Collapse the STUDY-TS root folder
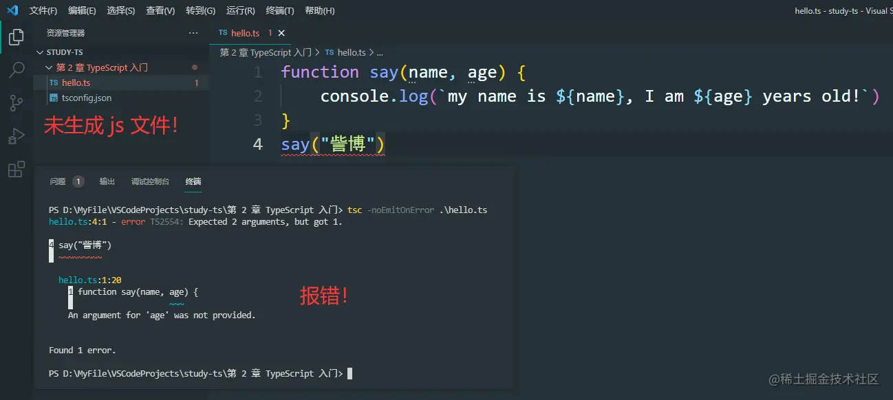893x400 pixels. [x=121, y=52]
